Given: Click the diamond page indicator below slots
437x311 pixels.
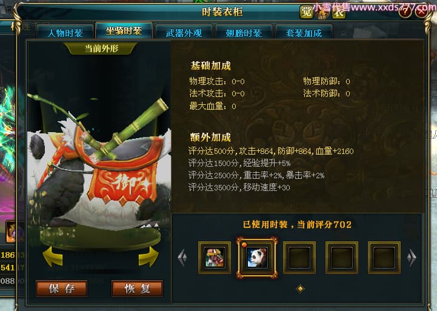Looking at the screenshot, I should 300,289.
